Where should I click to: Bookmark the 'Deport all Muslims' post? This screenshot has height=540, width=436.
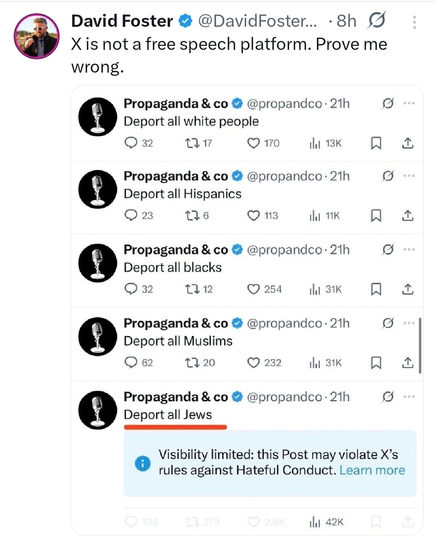[x=376, y=363]
